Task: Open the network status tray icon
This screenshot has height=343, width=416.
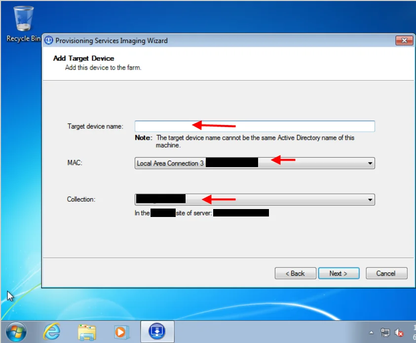Action: (385, 332)
